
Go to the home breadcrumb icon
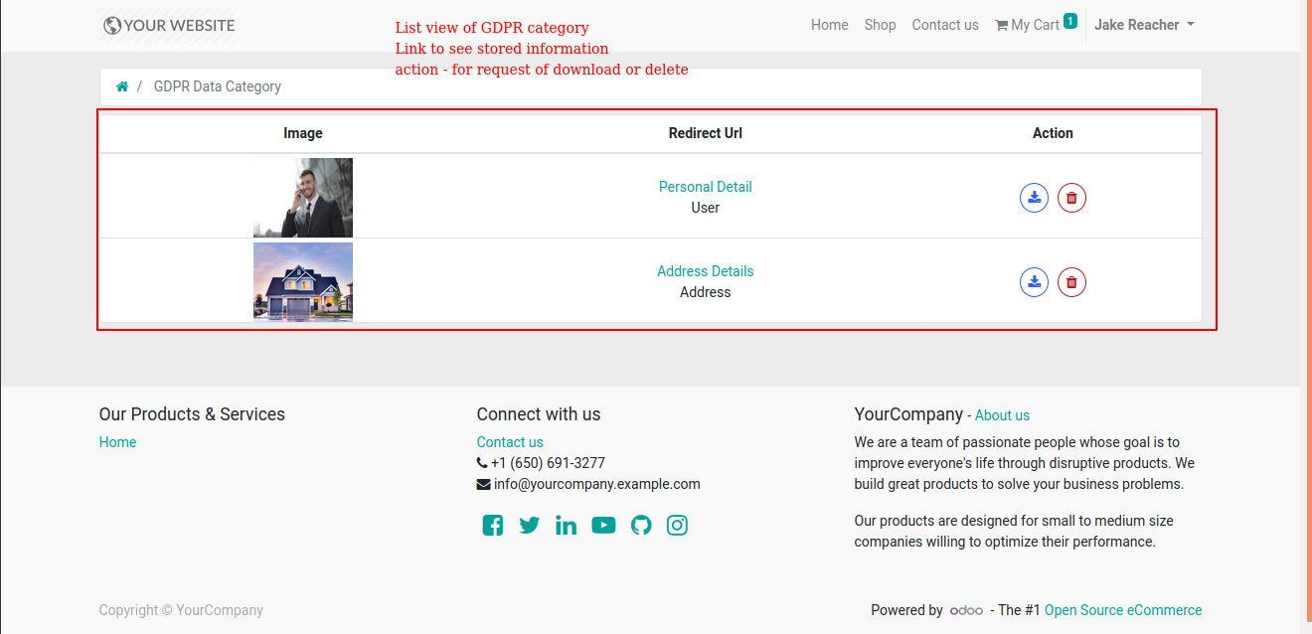point(122,86)
